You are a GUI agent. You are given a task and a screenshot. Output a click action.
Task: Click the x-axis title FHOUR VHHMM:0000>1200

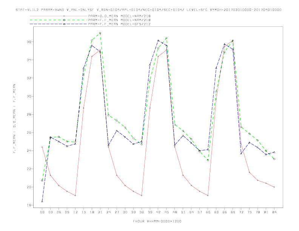point(157,221)
